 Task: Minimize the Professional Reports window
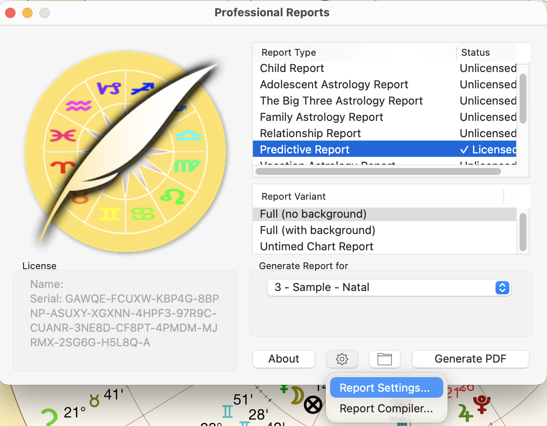(x=27, y=13)
